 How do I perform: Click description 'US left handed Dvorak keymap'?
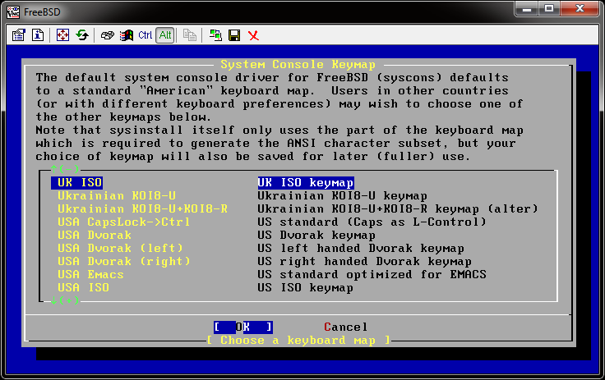(361, 248)
